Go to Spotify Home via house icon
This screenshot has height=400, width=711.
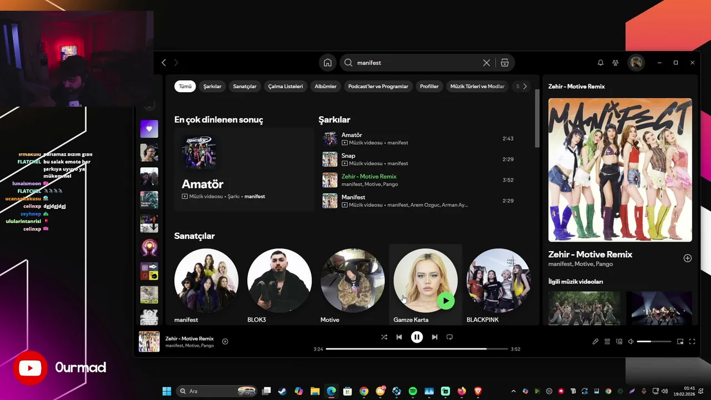328,63
